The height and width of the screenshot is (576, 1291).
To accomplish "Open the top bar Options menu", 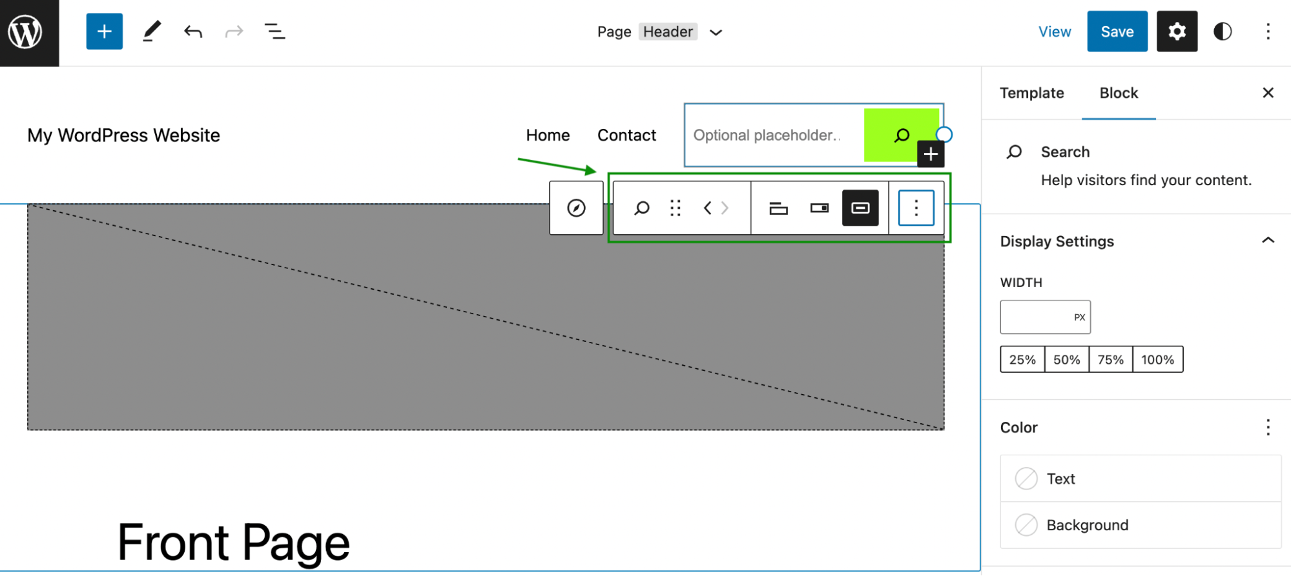I will click(1268, 31).
